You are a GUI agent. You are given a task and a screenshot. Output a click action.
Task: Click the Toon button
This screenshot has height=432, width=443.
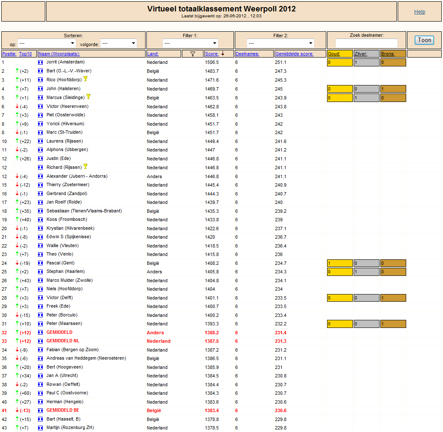click(424, 40)
